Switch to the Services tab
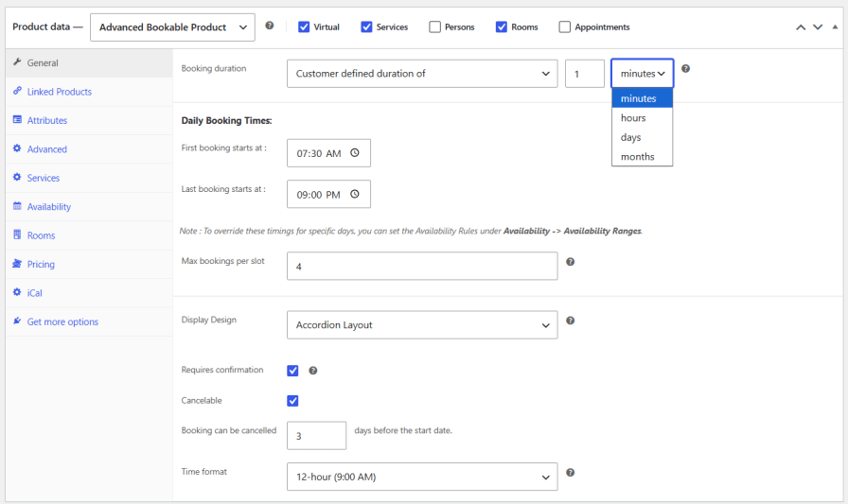848x504 pixels. point(89,178)
